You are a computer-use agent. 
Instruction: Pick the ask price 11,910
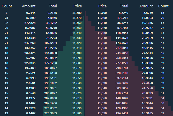[x=102, y=73]
